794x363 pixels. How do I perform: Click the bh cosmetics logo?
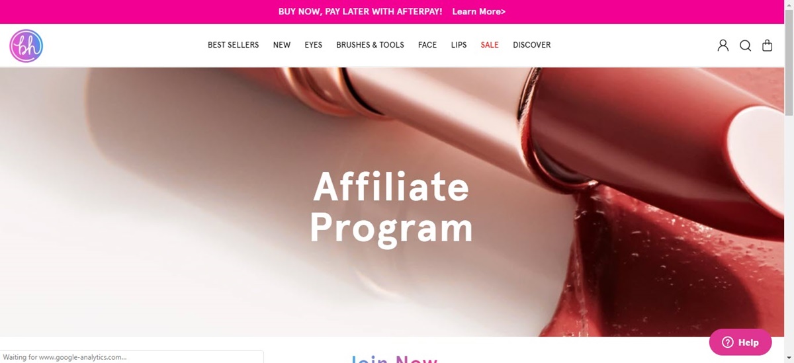coord(26,46)
